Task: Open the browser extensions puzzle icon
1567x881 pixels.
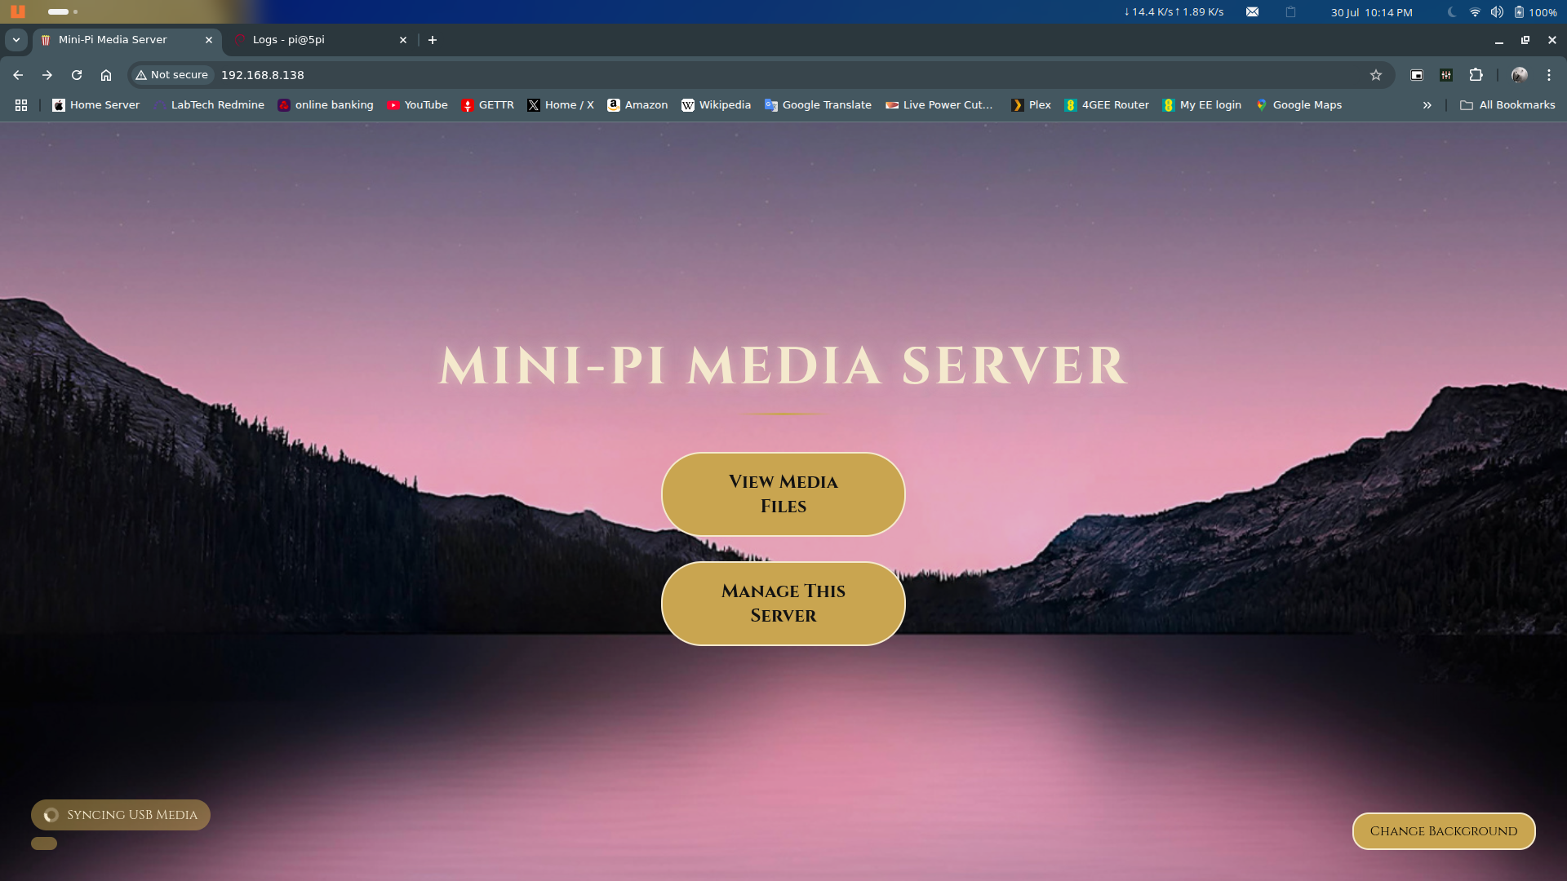Action: (1476, 74)
